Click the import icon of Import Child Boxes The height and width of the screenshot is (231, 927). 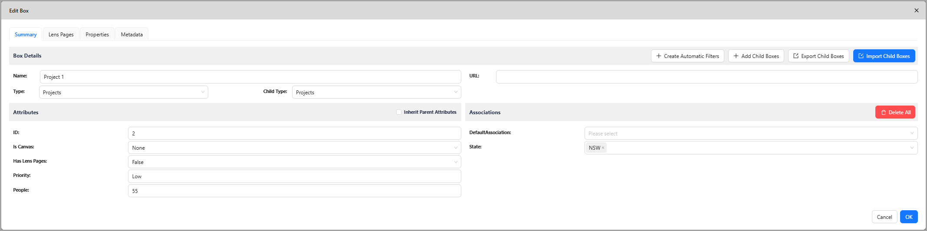(x=861, y=56)
